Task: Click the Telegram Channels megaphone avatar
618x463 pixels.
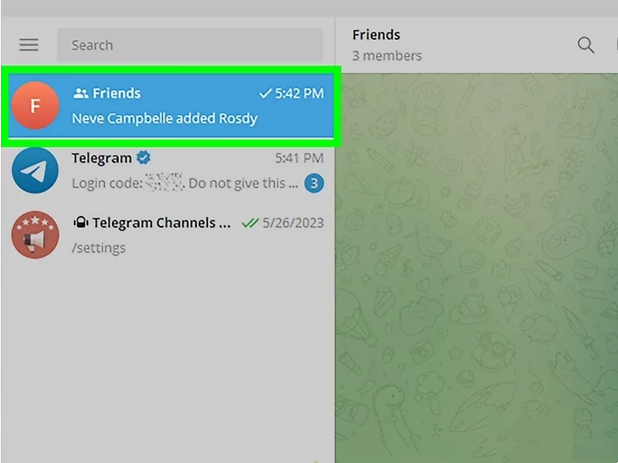Action: [x=35, y=235]
